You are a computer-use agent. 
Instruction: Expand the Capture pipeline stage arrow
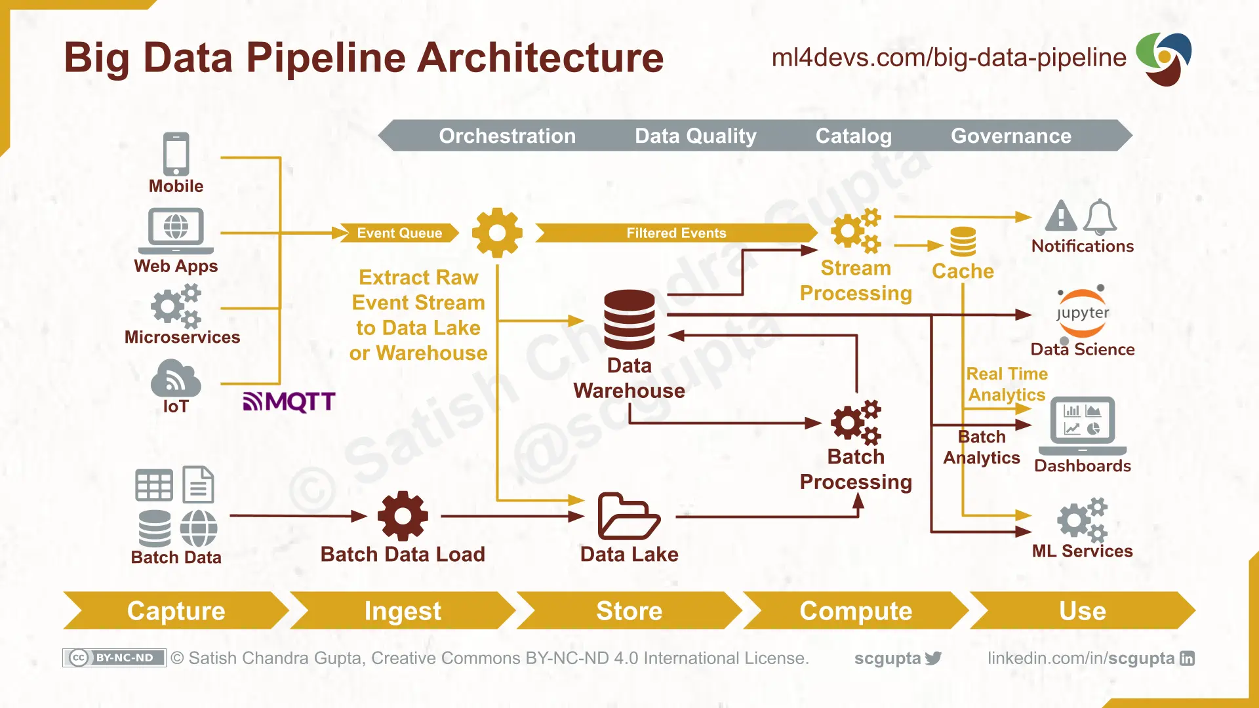[176, 611]
